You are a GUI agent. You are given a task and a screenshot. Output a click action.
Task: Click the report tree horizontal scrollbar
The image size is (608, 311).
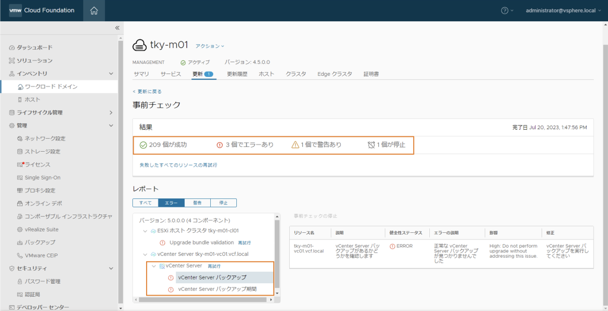tap(204, 299)
